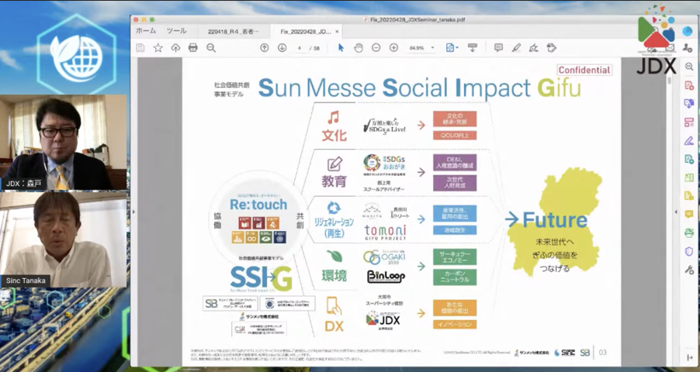
Task: Click the cloud upload icon
Action: [175, 48]
